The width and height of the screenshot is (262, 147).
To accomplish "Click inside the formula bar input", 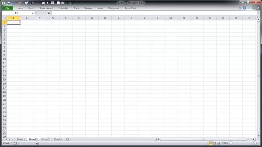I will pos(154,13).
